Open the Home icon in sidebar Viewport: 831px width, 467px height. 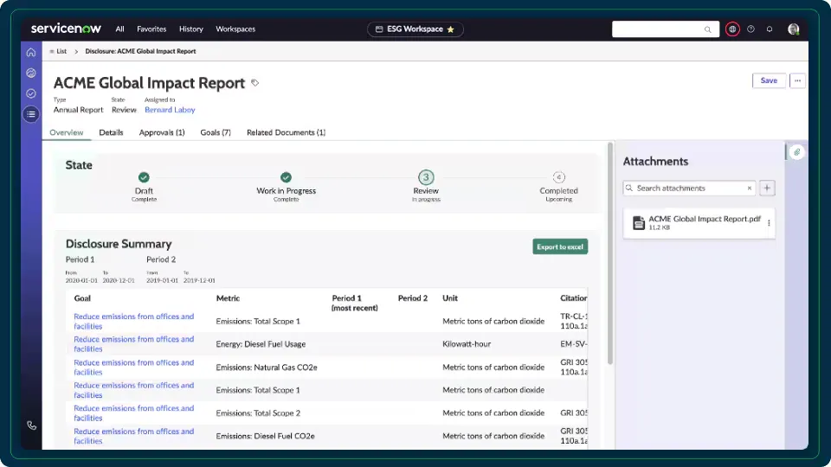tap(31, 52)
